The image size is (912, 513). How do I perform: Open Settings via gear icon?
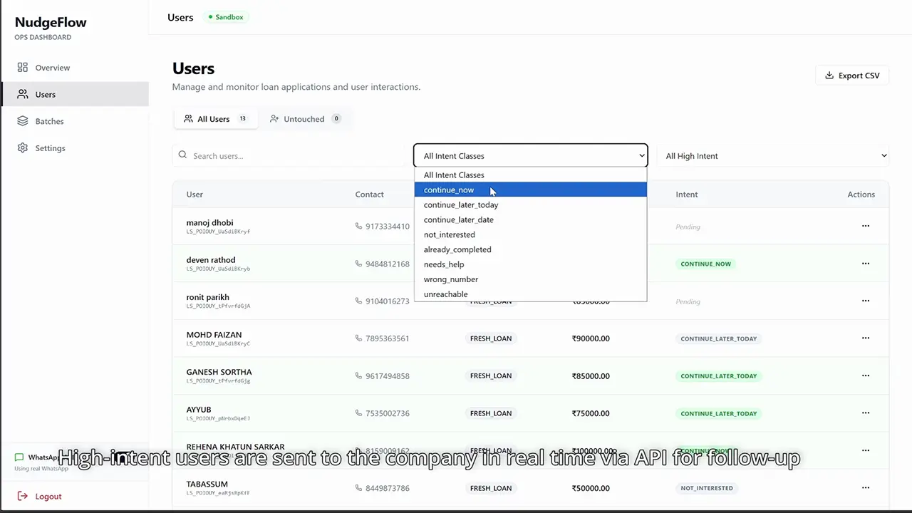pos(23,148)
